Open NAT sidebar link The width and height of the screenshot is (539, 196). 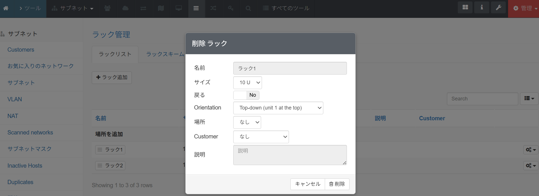click(13, 116)
